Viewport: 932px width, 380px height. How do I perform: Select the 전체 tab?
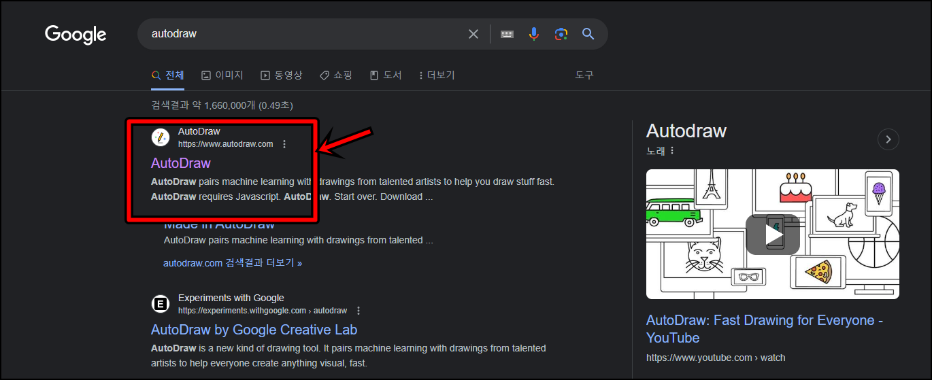pyautogui.click(x=168, y=75)
